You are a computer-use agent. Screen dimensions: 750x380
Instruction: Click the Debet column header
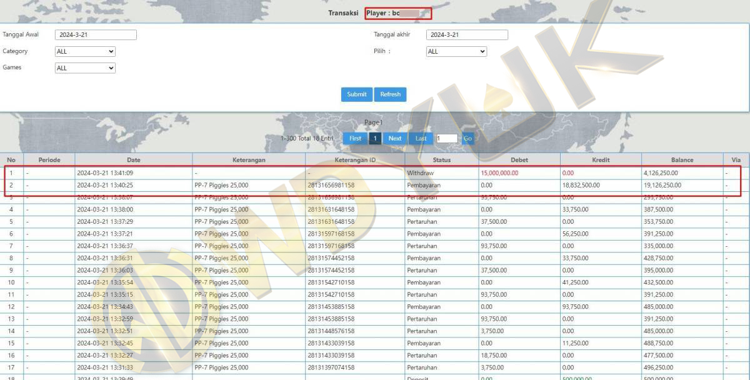[519, 160]
